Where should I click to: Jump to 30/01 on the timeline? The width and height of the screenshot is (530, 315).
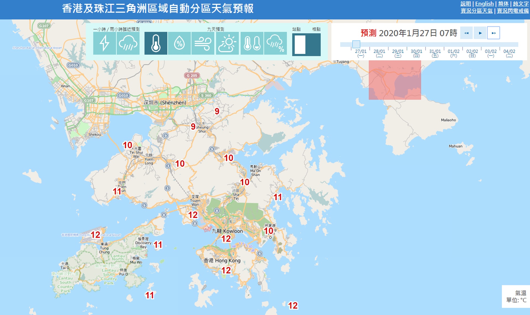coord(416,52)
